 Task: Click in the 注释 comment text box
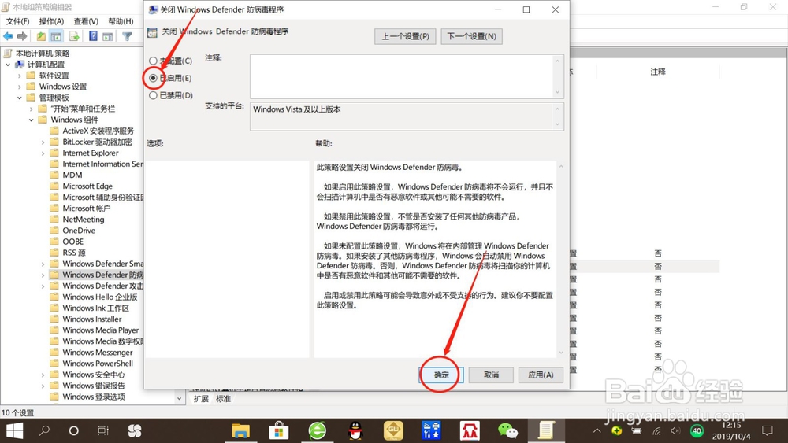pos(403,76)
